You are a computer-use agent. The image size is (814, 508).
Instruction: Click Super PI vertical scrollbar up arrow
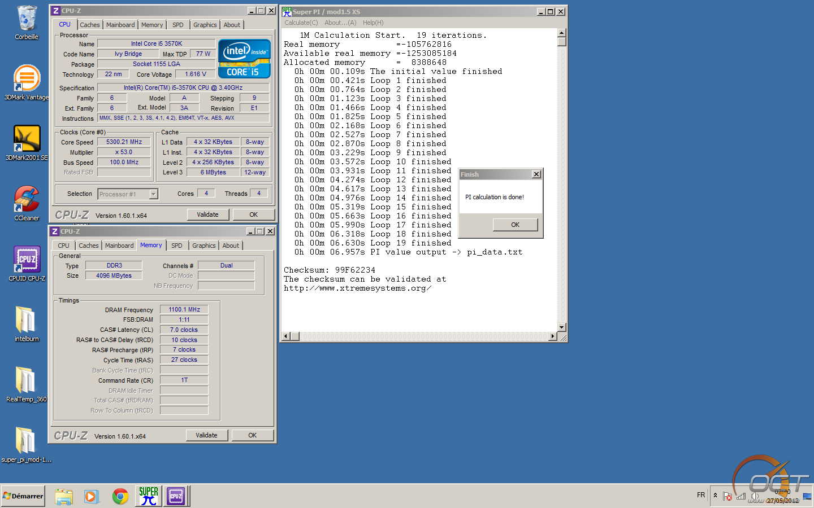pyautogui.click(x=562, y=33)
